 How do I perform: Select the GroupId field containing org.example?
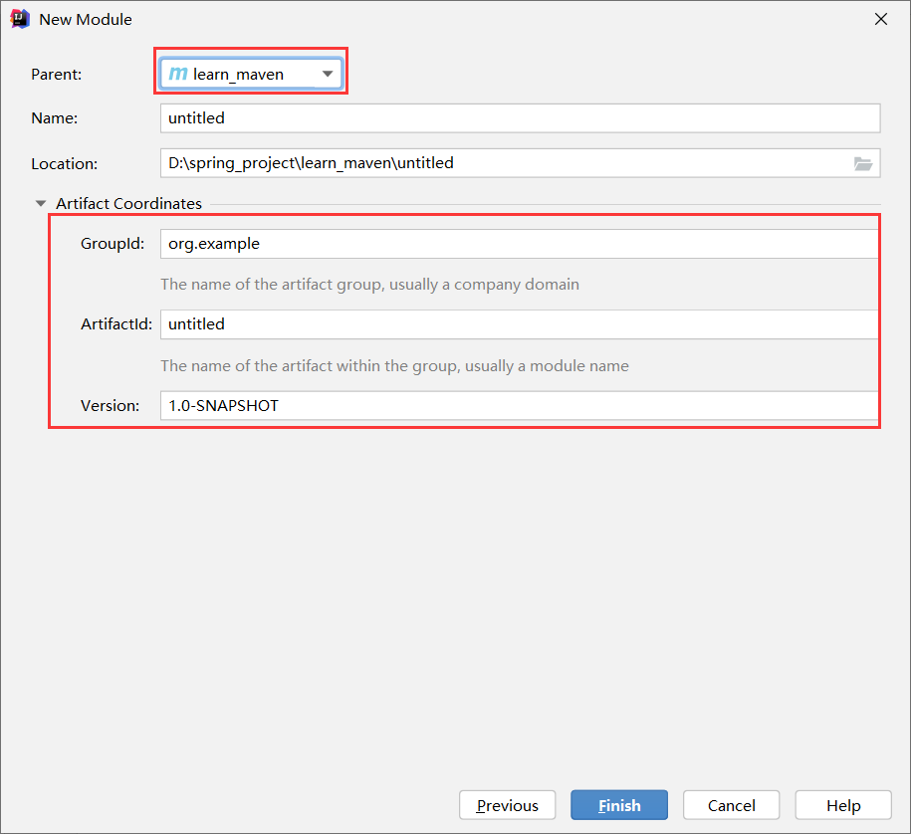(518, 244)
